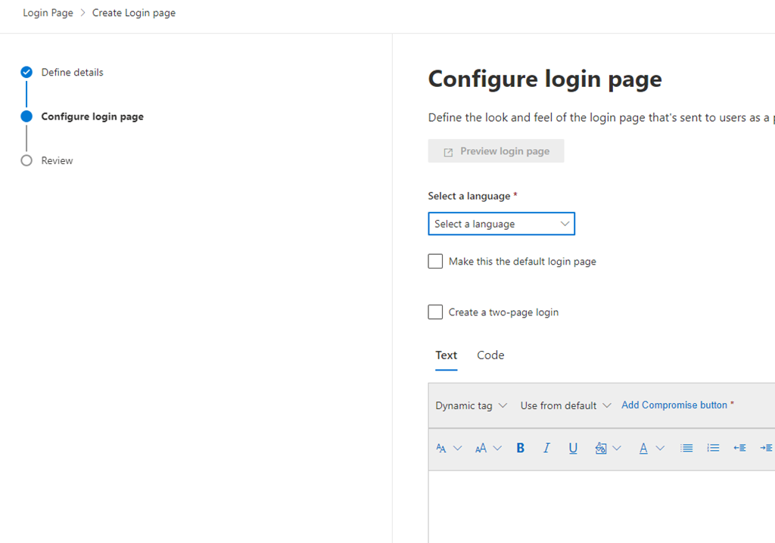Screen dimensions: 775x543
Task: Open the font size picker
Action: tap(487, 448)
